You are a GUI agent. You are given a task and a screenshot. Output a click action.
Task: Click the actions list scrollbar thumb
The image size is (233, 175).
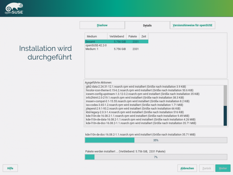225,116
